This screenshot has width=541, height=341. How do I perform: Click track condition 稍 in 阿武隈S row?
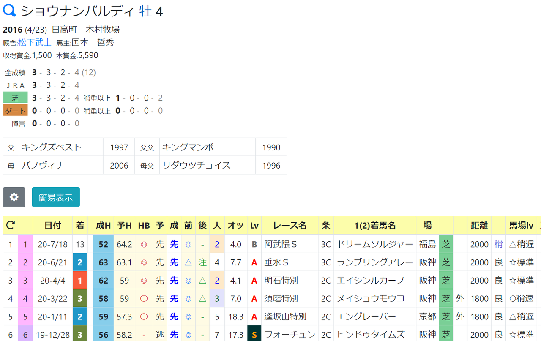click(x=499, y=244)
